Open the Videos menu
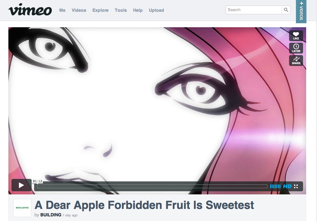The width and height of the screenshot is (317, 221). click(x=79, y=10)
